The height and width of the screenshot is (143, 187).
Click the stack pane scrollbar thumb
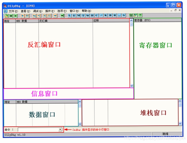pyautogui.click(x=180, y=105)
